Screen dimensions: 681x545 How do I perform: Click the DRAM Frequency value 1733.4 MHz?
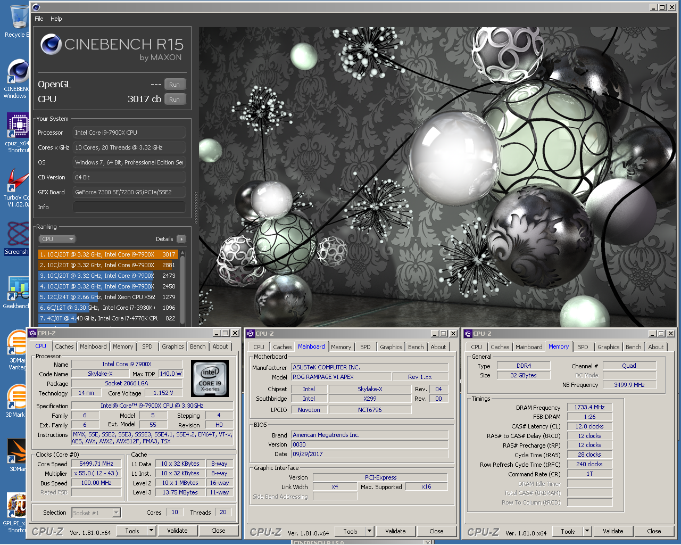tap(589, 407)
